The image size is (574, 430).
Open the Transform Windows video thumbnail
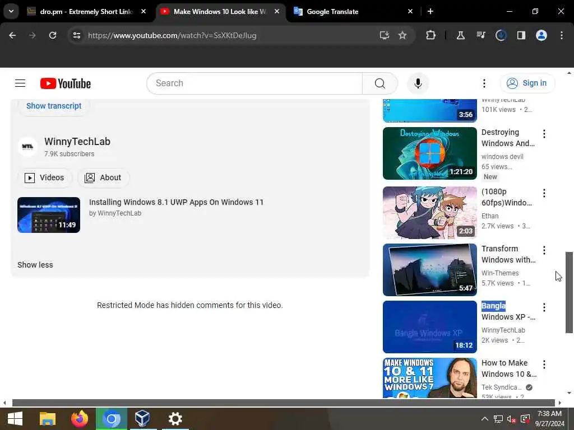(430, 269)
